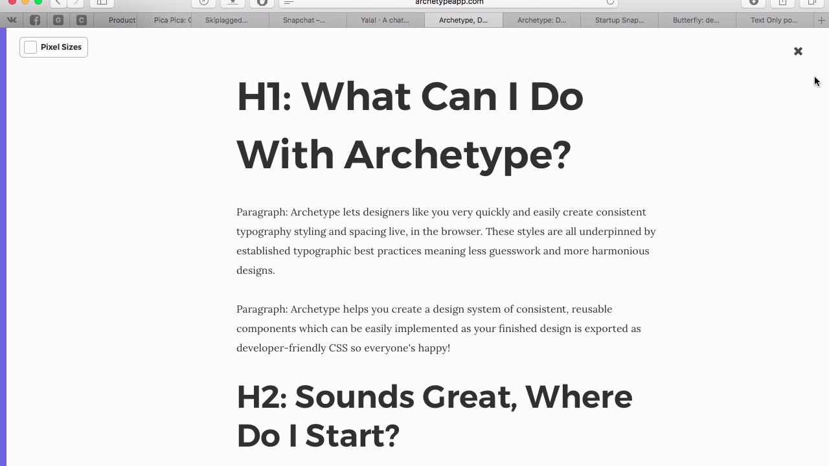
Task: Select the active Archetype, D... tab
Action: [463, 20]
